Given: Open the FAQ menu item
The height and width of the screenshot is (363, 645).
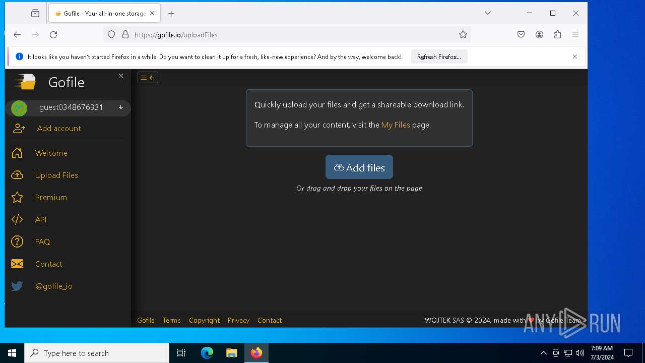Looking at the screenshot, I should (x=42, y=242).
